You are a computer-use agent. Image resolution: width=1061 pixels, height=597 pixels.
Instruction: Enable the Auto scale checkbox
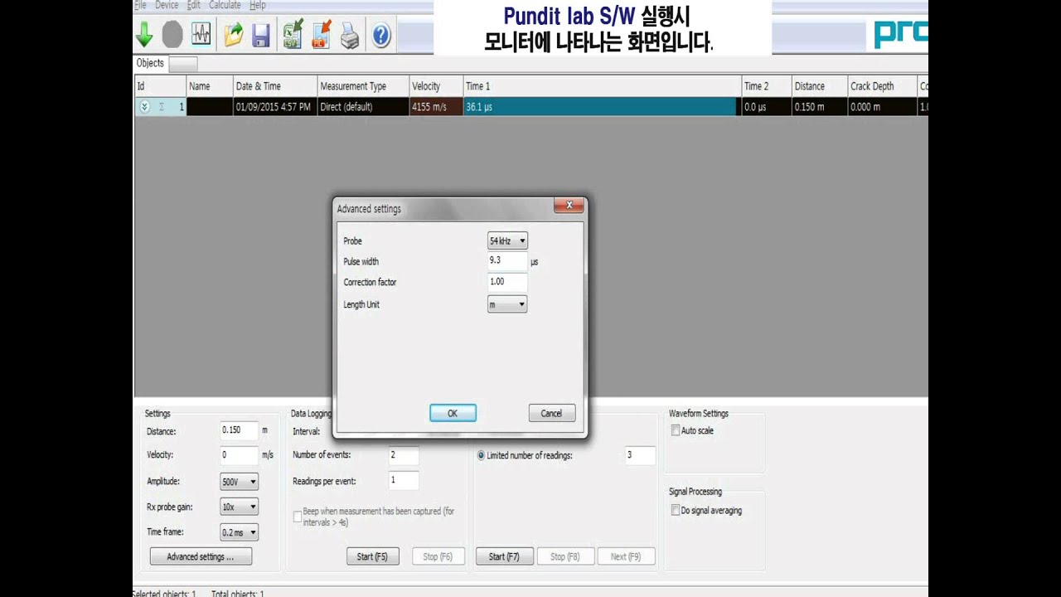pyautogui.click(x=676, y=431)
